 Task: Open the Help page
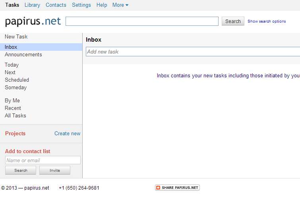click(x=102, y=5)
